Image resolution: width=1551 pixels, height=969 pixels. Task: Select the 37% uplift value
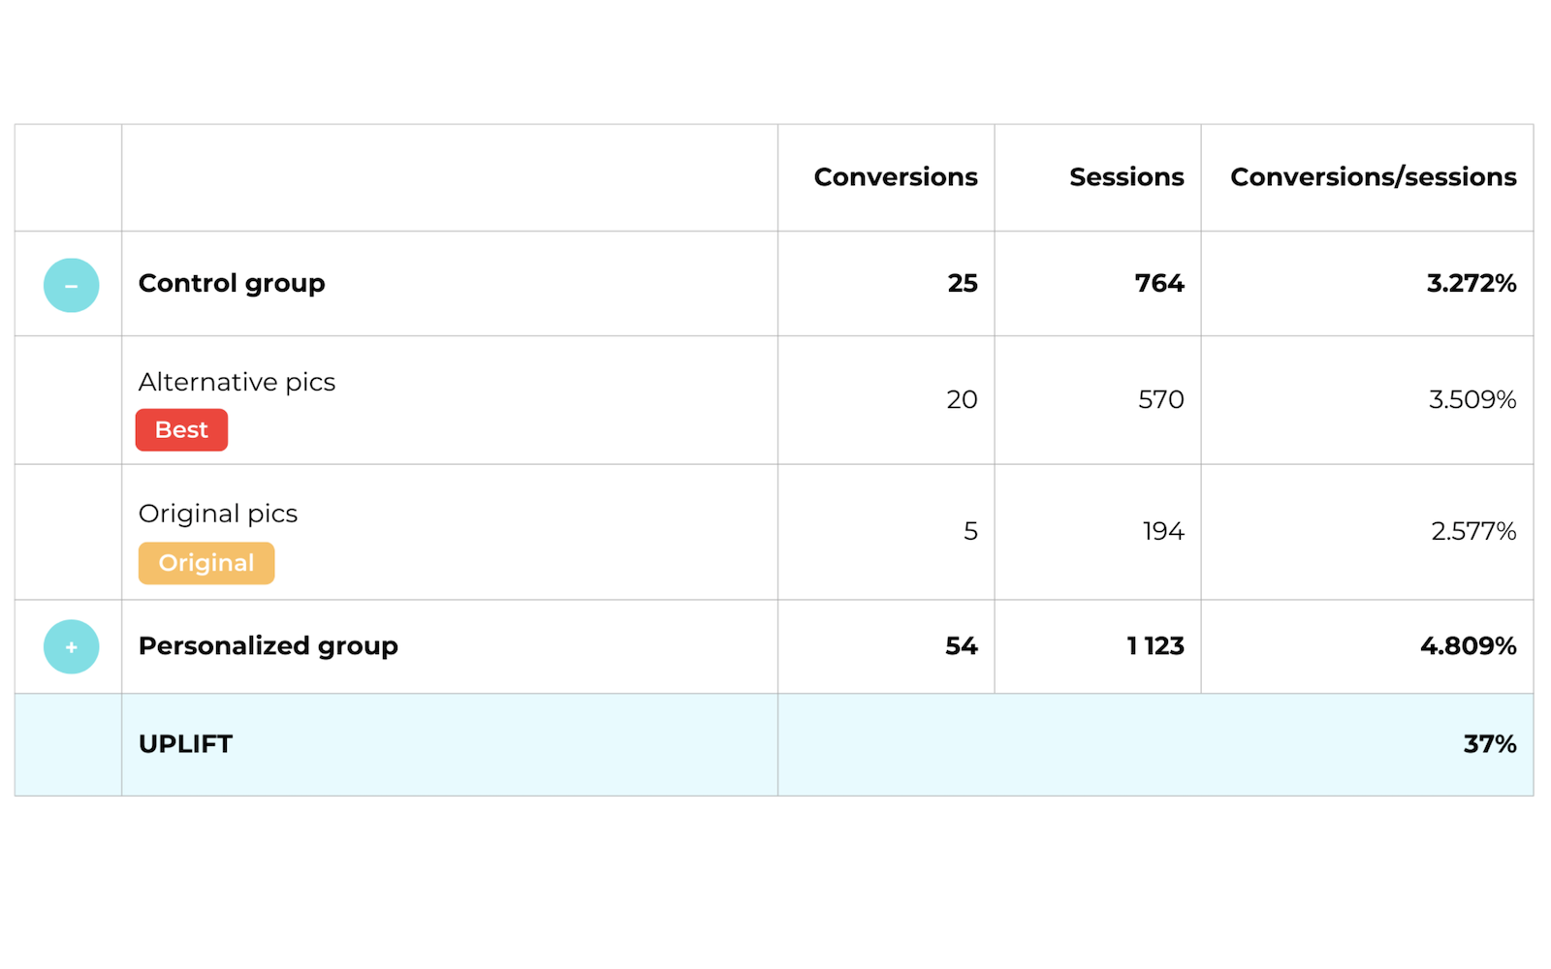tap(1490, 744)
